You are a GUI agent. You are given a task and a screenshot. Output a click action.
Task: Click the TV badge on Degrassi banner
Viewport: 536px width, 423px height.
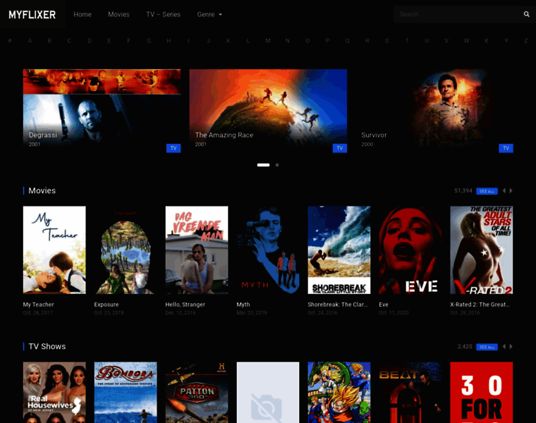173,148
